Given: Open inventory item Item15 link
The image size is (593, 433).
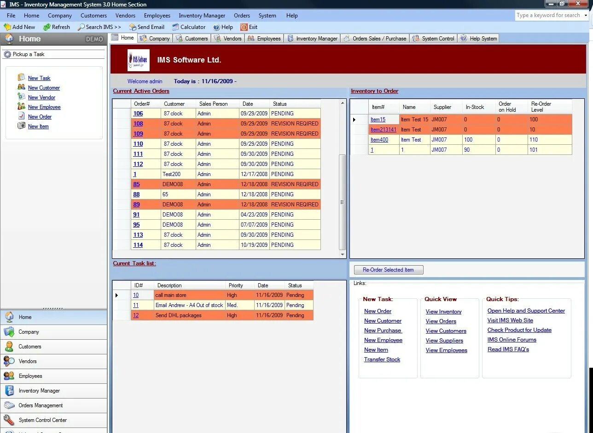Looking at the screenshot, I should pos(378,120).
